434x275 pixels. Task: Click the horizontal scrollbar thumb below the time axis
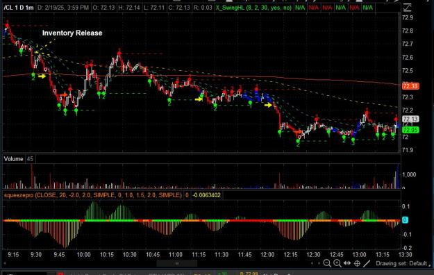coord(177,263)
